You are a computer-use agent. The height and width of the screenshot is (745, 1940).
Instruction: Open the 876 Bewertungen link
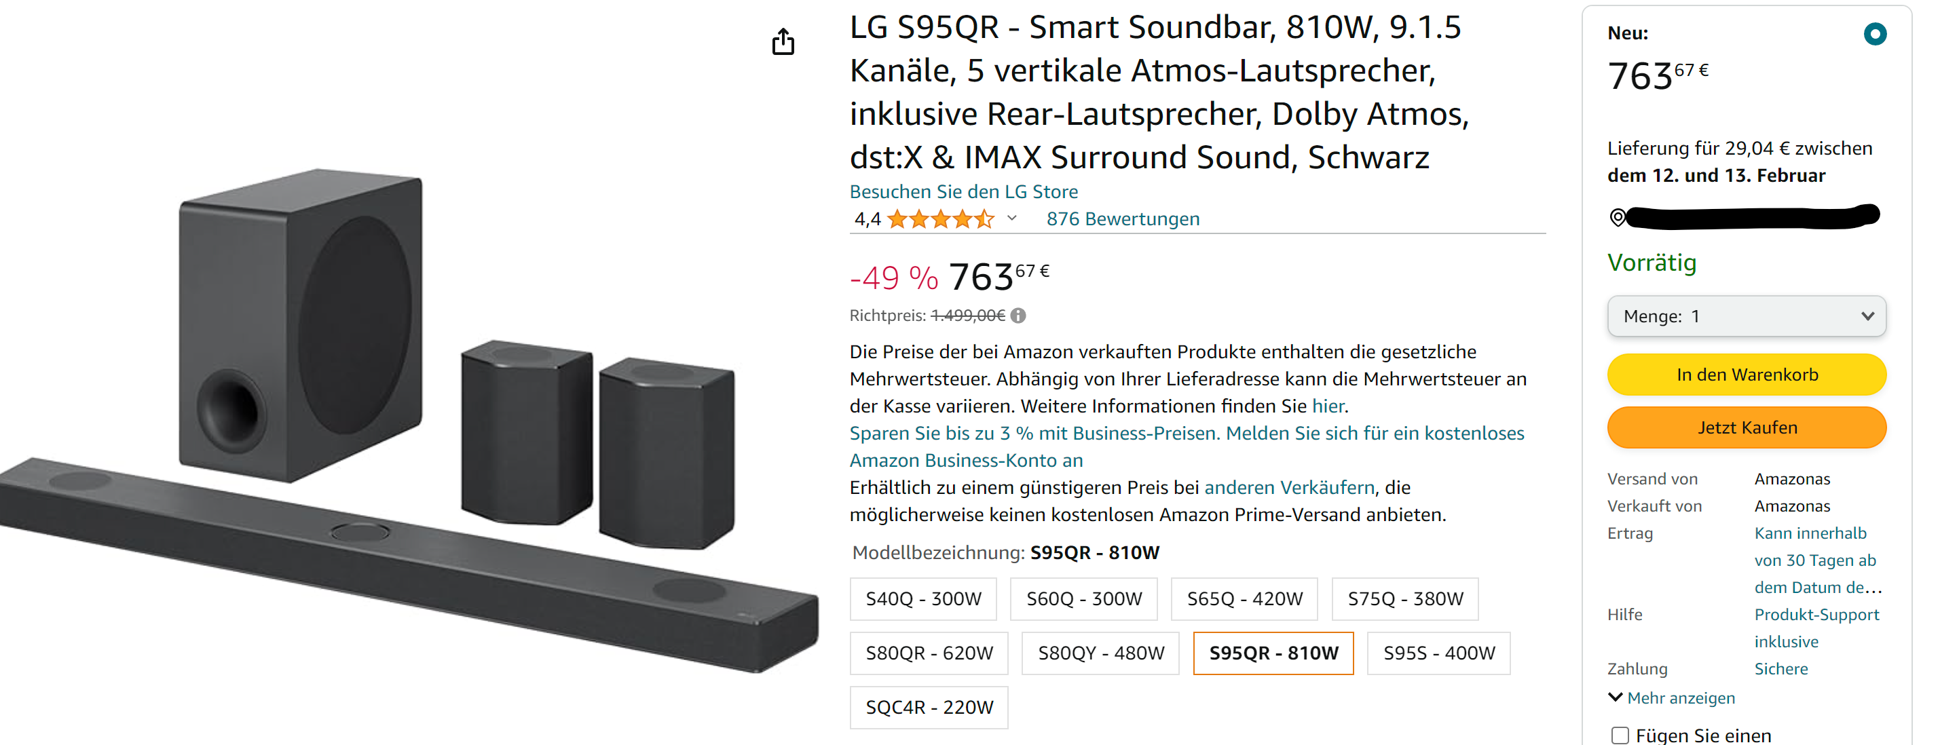1122,219
